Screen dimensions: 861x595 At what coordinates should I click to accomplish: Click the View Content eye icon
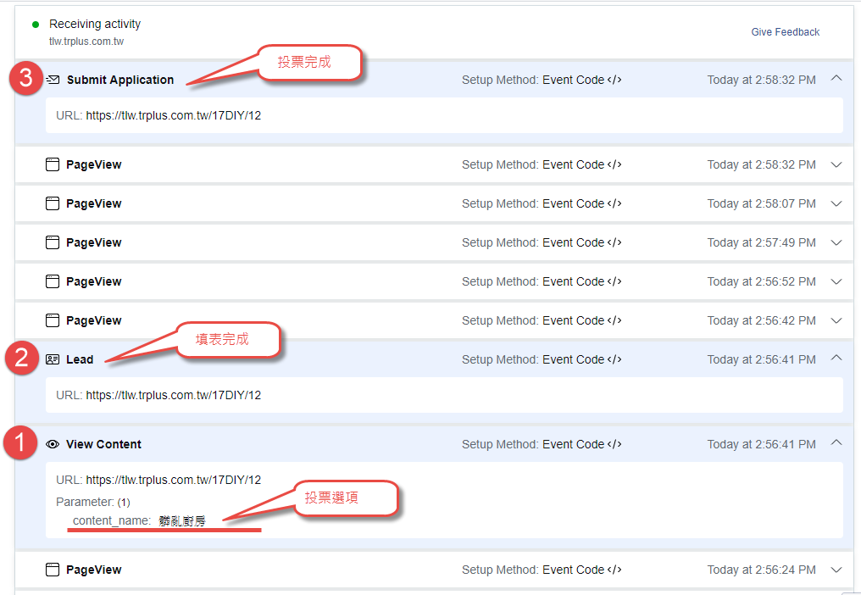(53, 444)
